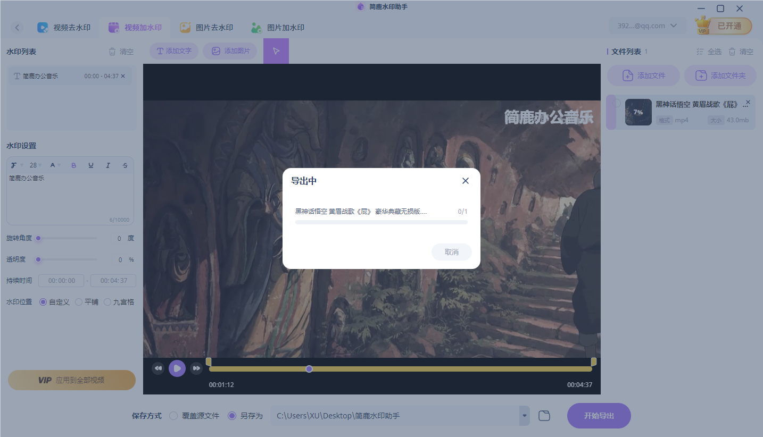Click the 透明度 slider handle

point(38,259)
